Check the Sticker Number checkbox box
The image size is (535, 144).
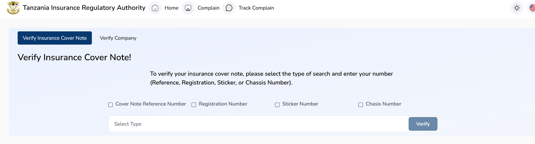coord(277,105)
